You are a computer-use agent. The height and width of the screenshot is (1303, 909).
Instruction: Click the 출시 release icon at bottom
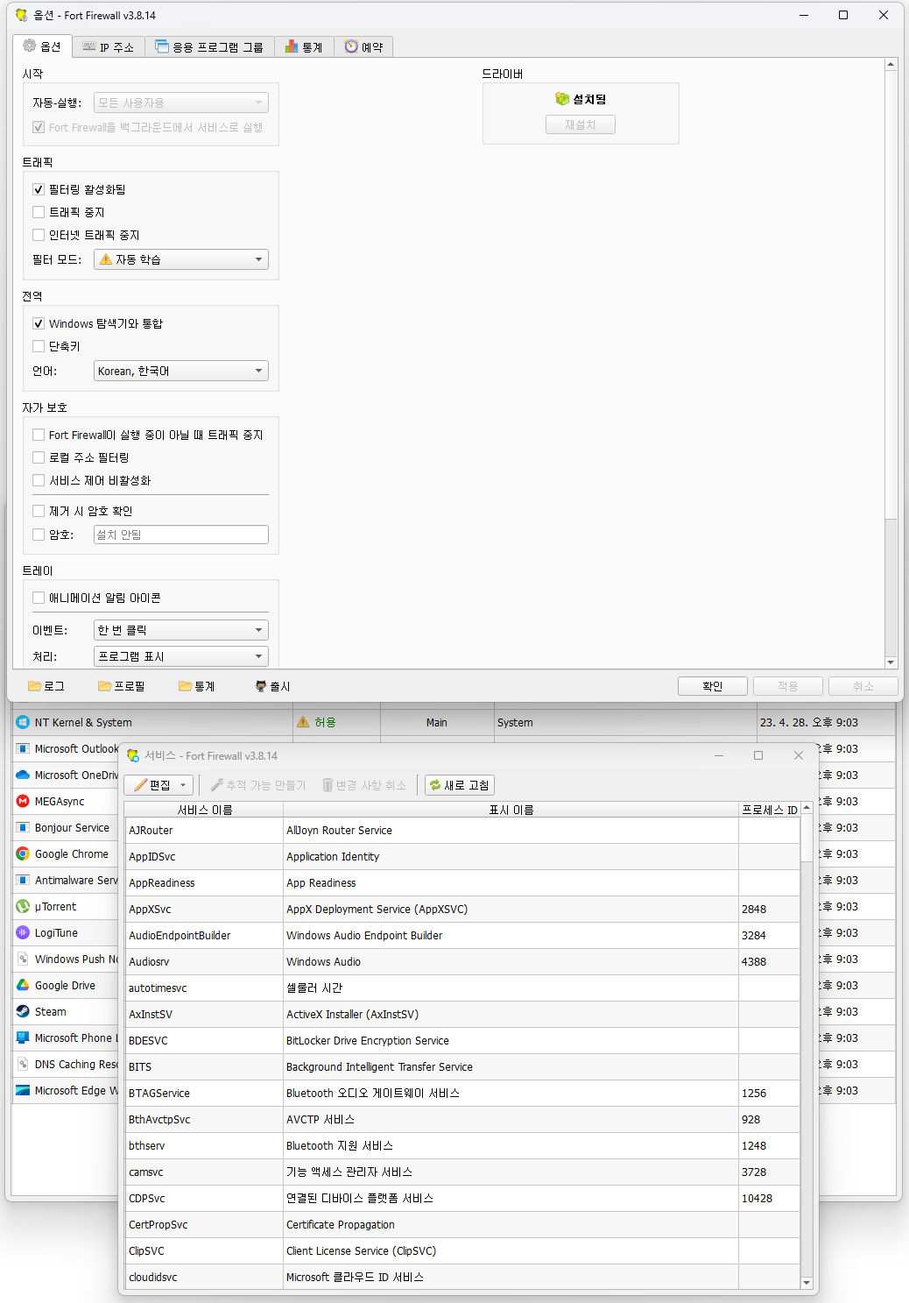point(261,686)
